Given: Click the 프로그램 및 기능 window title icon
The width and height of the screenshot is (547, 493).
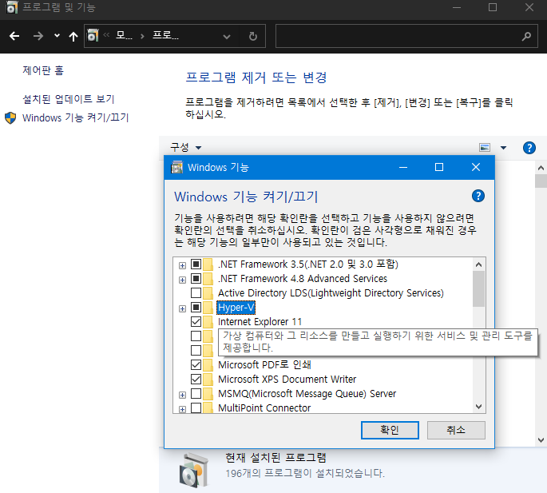Looking at the screenshot, I should (x=12, y=7).
